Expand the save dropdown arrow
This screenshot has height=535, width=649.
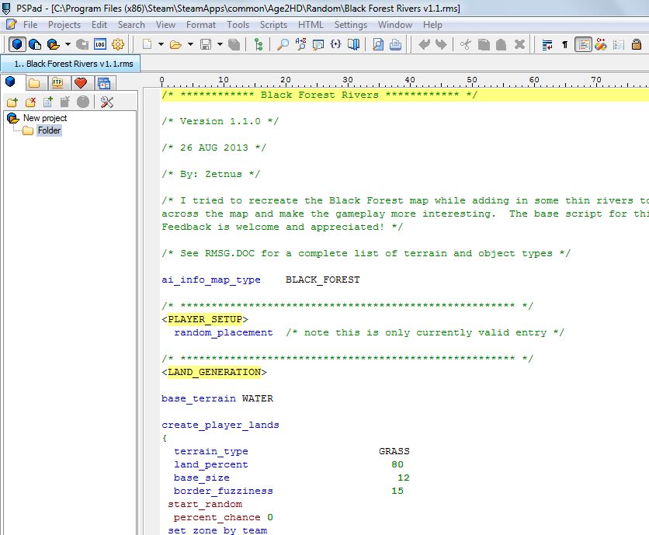click(220, 44)
